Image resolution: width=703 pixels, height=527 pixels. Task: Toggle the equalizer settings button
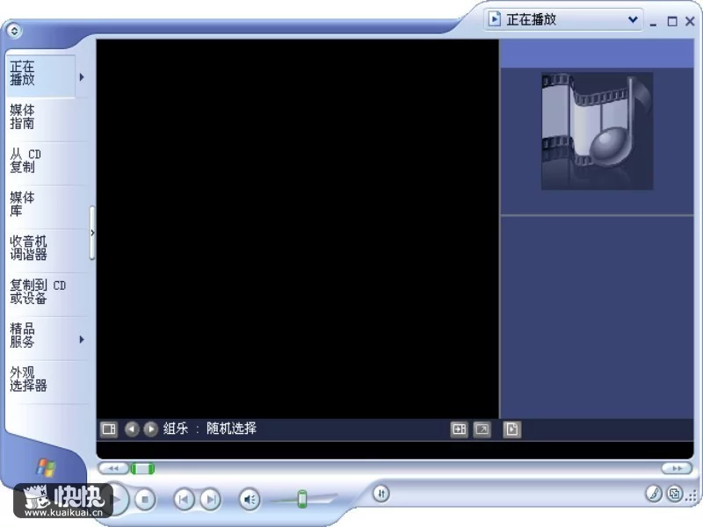click(381, 494)
